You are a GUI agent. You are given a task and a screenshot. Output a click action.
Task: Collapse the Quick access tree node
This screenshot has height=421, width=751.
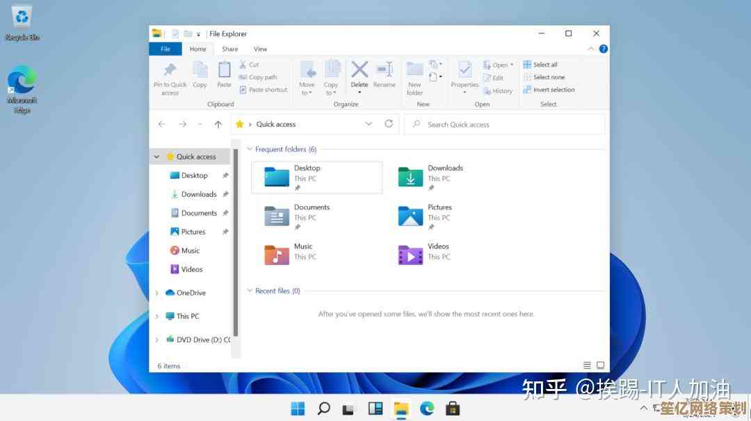[x=156, y=157]
